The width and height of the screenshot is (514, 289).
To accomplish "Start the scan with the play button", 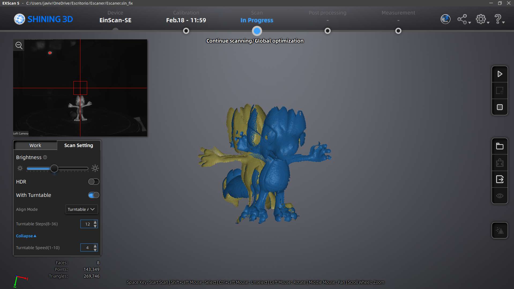I will tap(500, 74).
